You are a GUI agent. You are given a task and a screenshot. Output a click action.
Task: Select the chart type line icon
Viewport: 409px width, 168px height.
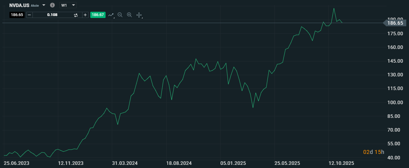pyautogui.click(x=111, y=15)
